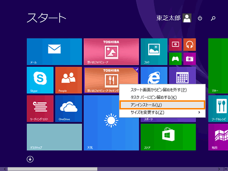Open the スポーツ sports tile

point(168,119)
